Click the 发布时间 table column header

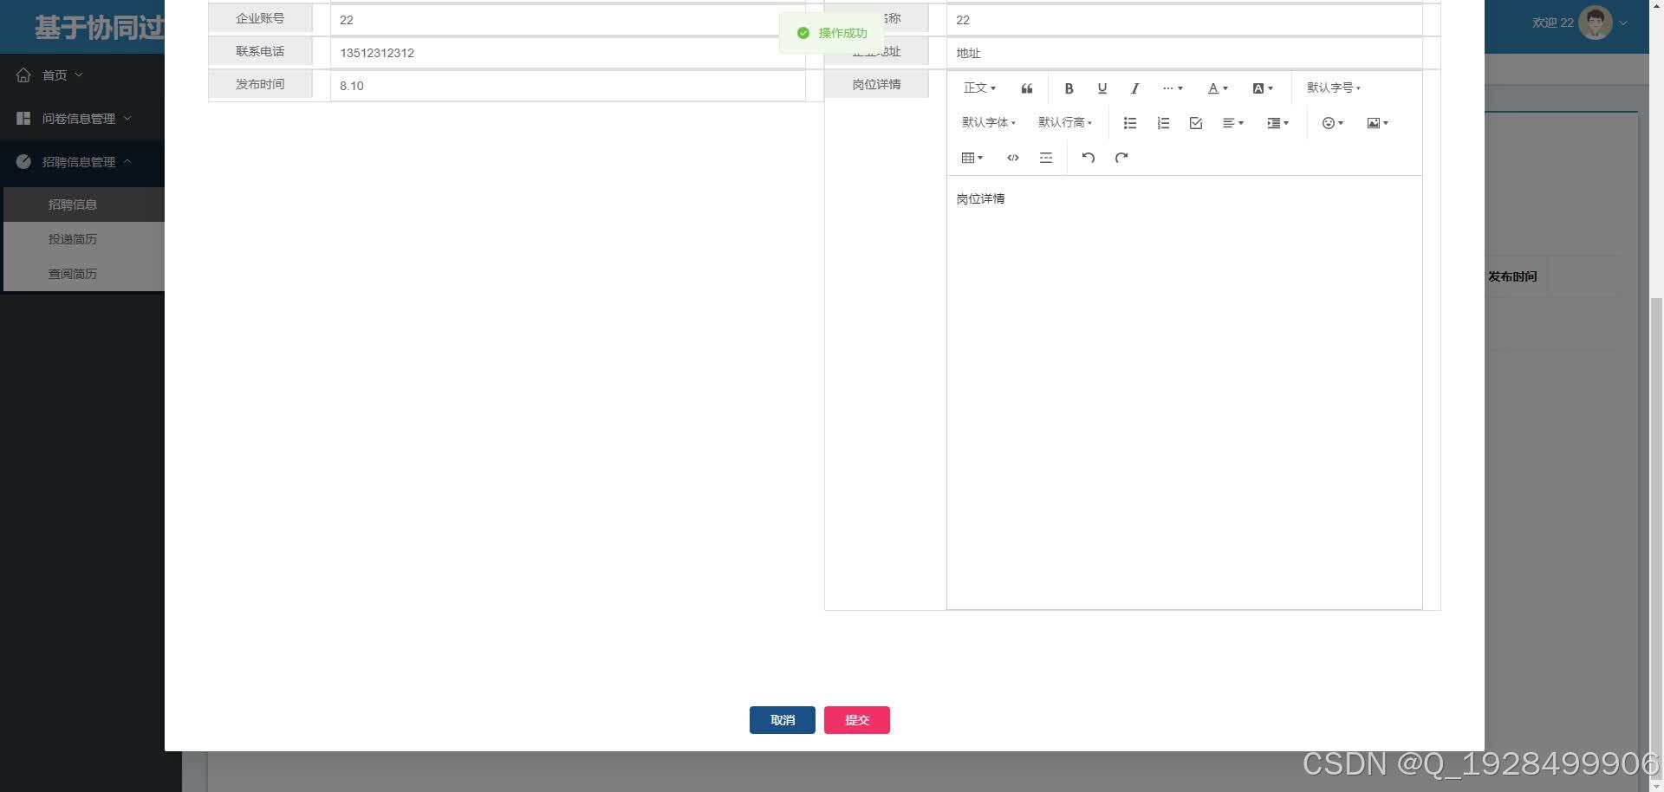point(1512,276)
